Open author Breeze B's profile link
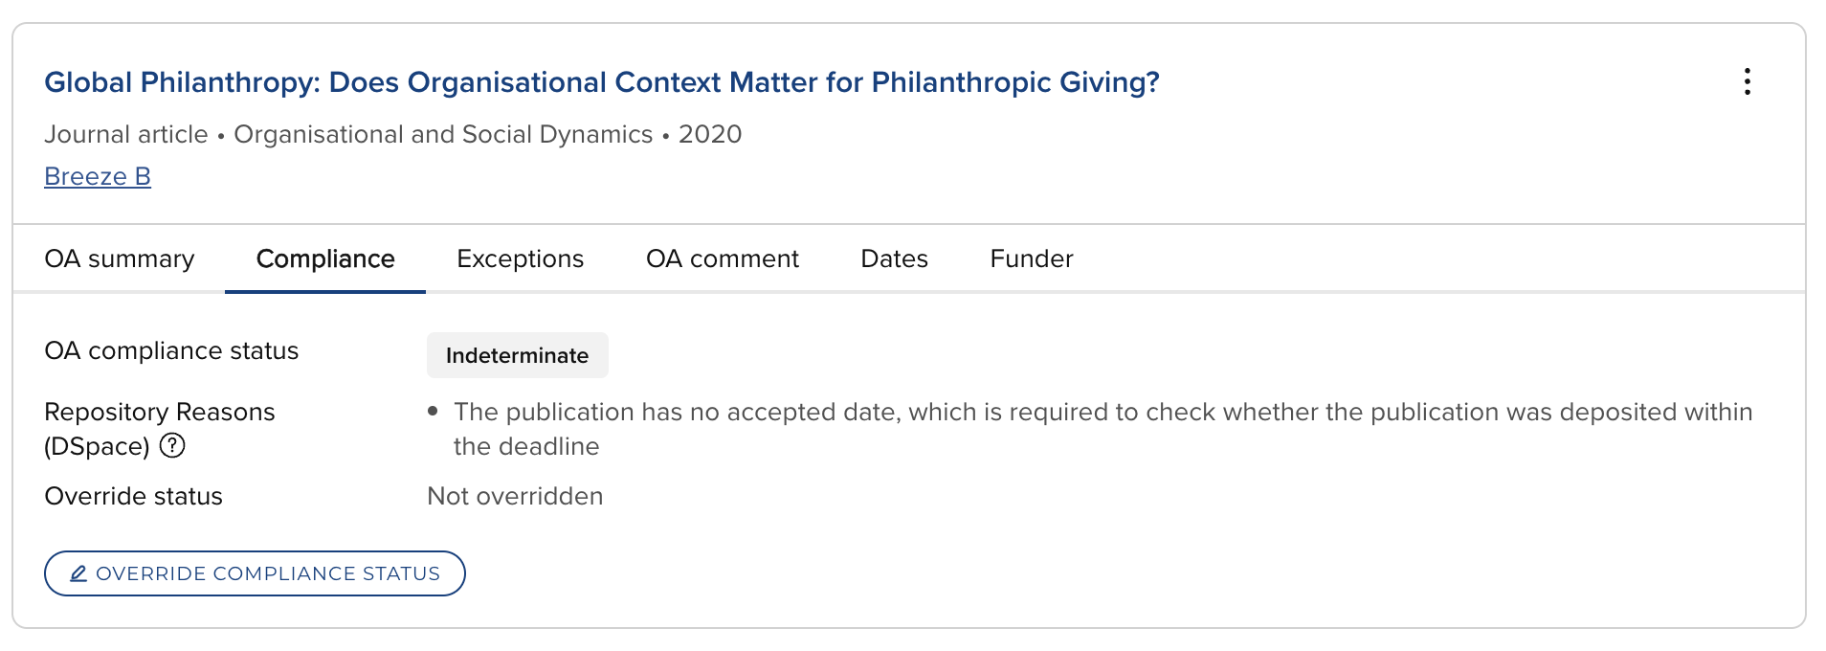The width and height of the screenshot is (1826, 651). [98, 176]
